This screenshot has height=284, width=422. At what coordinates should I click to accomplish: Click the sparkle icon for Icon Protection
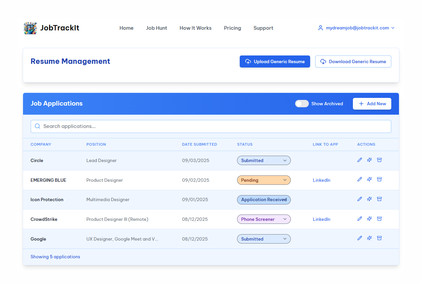[x=369, y=199]
